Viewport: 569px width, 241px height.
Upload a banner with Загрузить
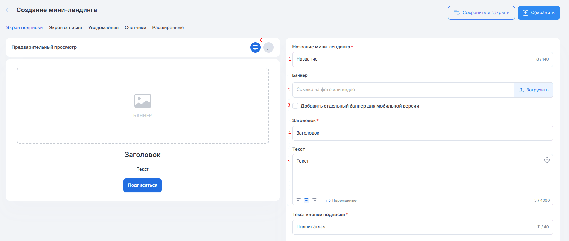click(533, 90)
